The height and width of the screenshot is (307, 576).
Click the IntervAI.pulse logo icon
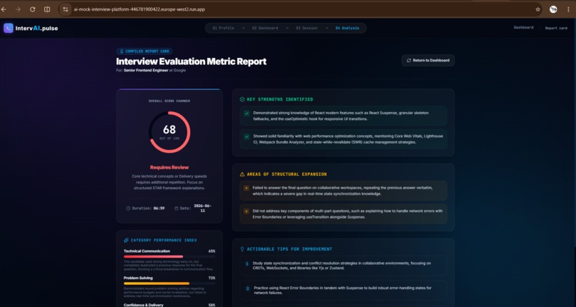click(9, 29)
